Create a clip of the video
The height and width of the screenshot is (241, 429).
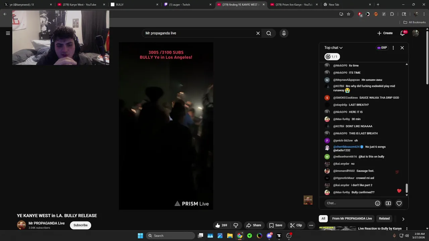tap(296, 225)
